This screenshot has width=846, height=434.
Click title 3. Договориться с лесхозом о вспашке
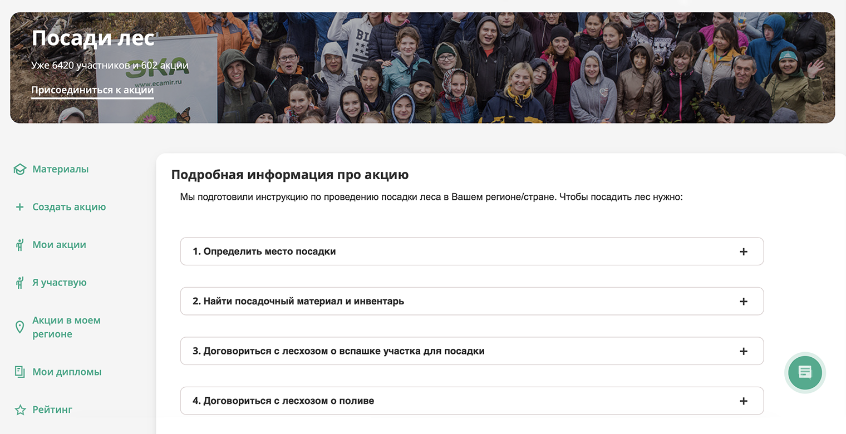[x=338, y=351]
